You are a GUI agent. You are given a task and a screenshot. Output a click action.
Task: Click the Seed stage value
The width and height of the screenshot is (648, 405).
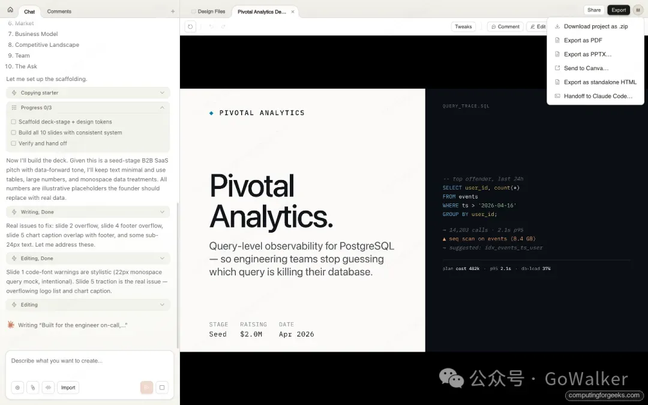pos(218,334)
